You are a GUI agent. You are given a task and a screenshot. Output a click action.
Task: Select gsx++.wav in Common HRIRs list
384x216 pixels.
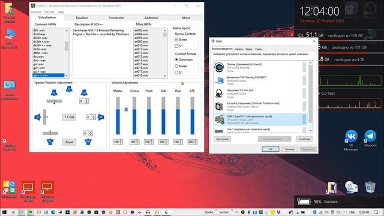(x=49, y=75)
